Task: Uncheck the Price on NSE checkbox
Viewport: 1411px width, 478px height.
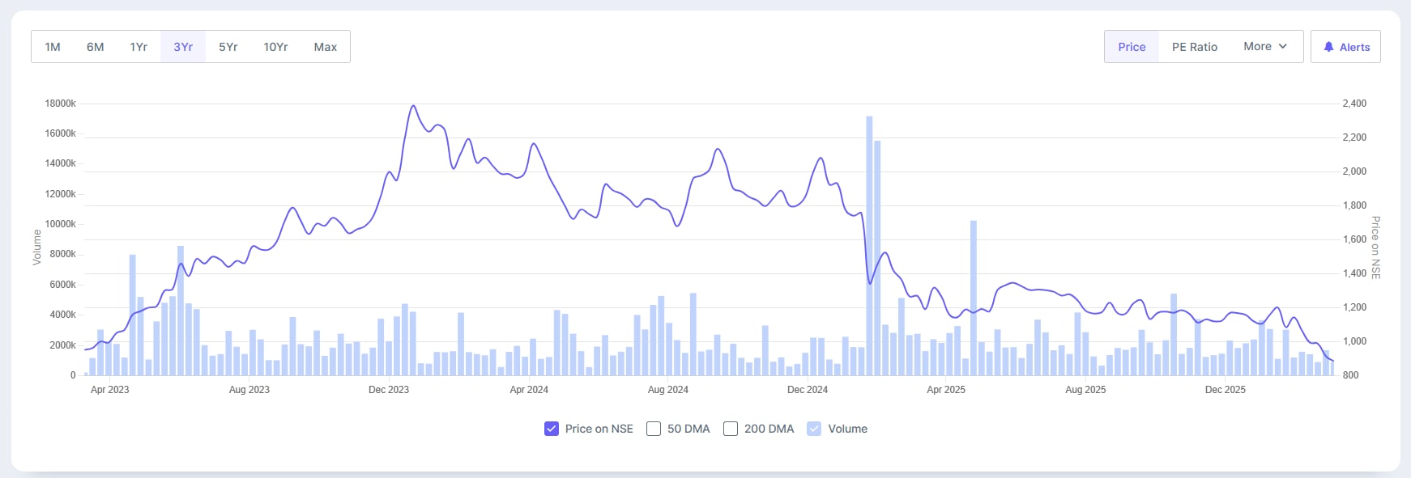Action: [x=552, y=429]
